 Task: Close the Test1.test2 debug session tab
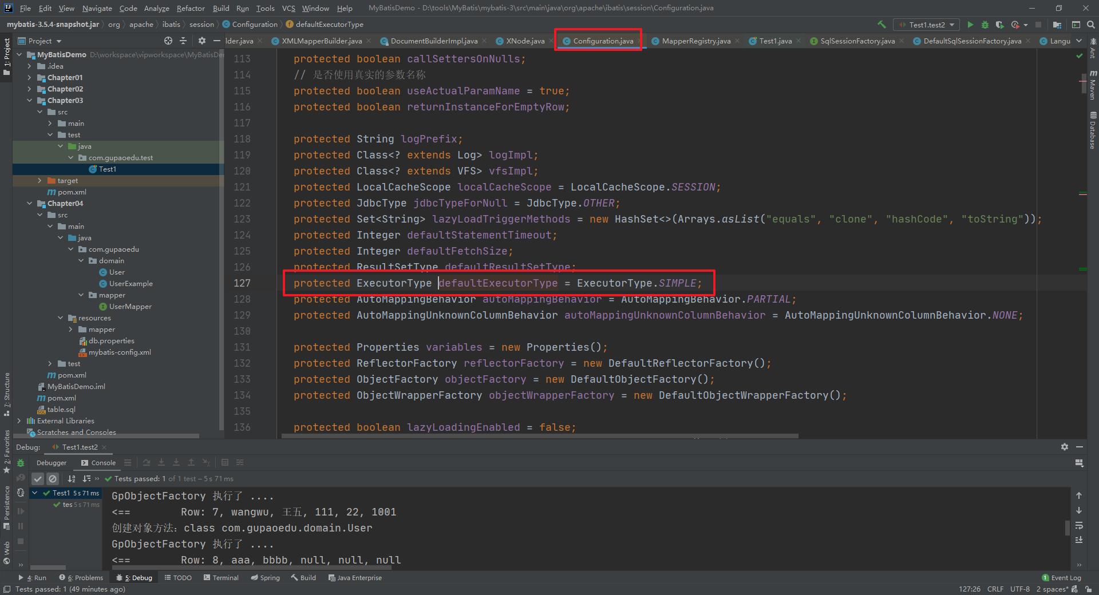point(104,447)
